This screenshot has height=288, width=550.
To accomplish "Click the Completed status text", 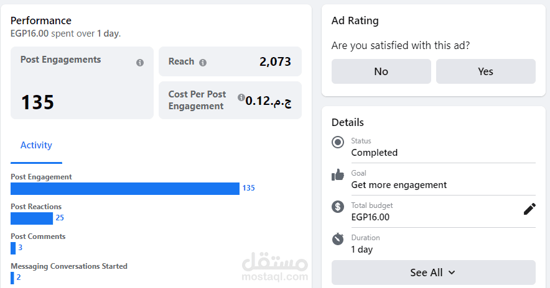I will pyautogui.click(x=374, y=153).
